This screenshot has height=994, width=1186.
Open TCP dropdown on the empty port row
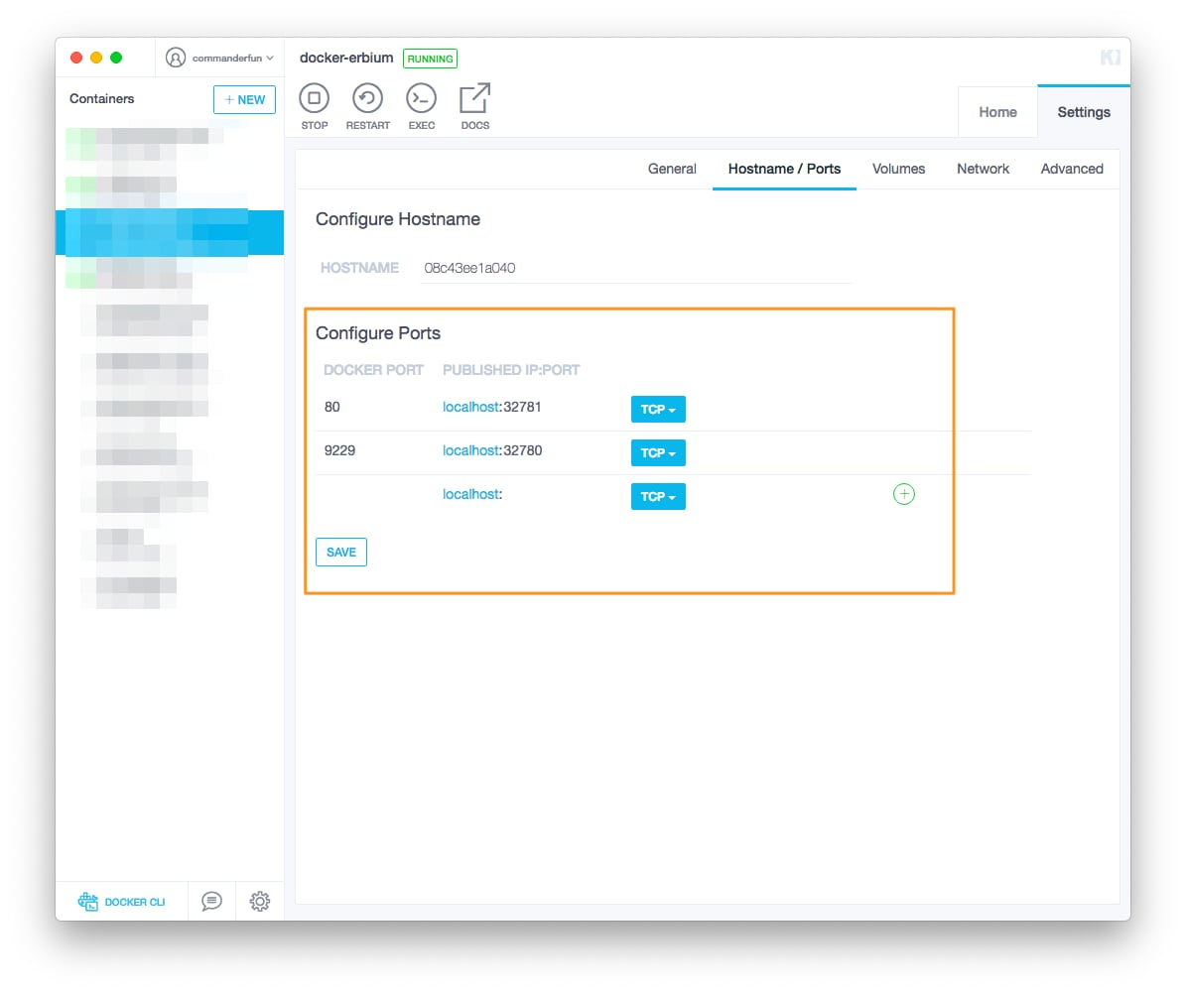[x=657, y=497]
